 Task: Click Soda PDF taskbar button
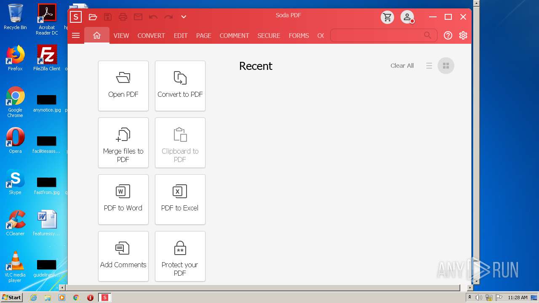point(105,298)
